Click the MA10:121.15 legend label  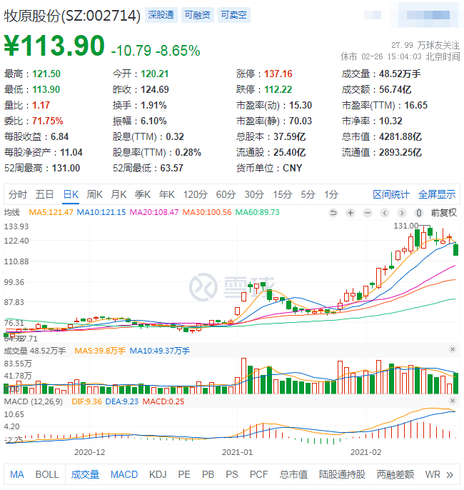tap(101, 213)
